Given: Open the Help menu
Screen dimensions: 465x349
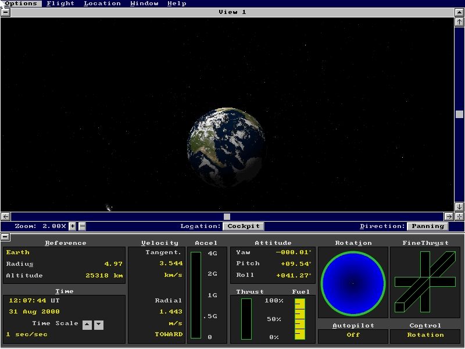Looking at the screenshot, I should 177,3.
